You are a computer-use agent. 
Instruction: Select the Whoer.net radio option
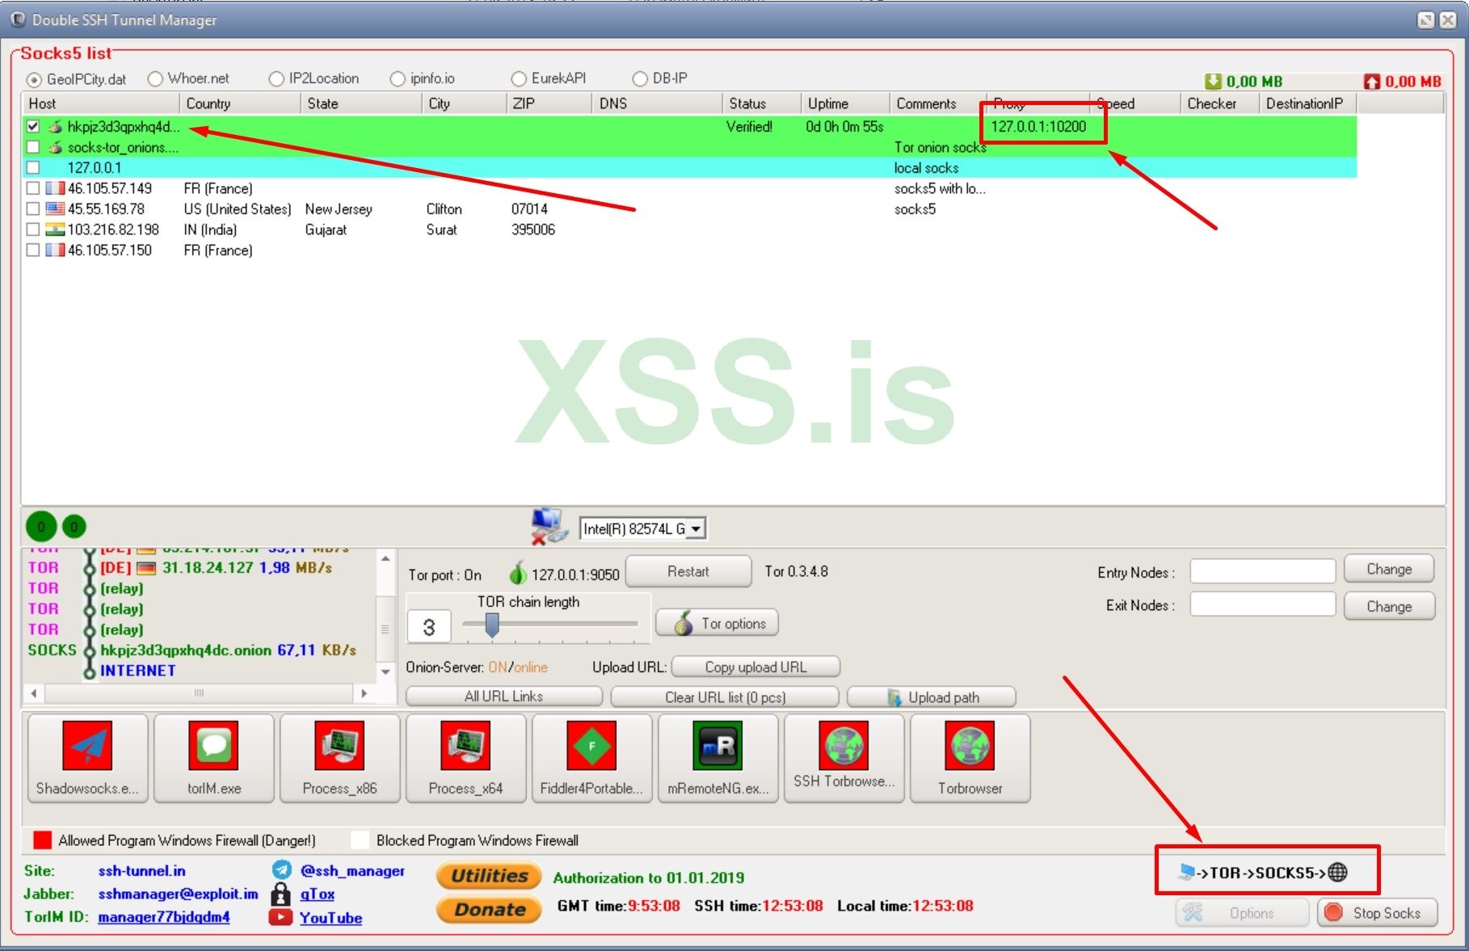155,78
